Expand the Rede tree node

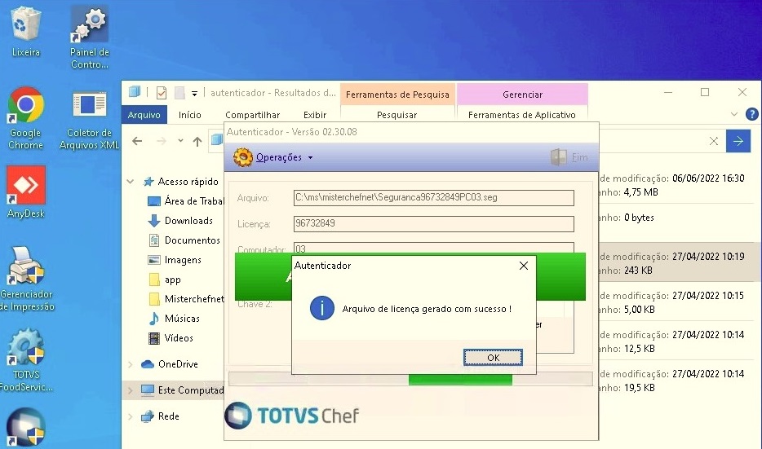[x=131, y=416]
